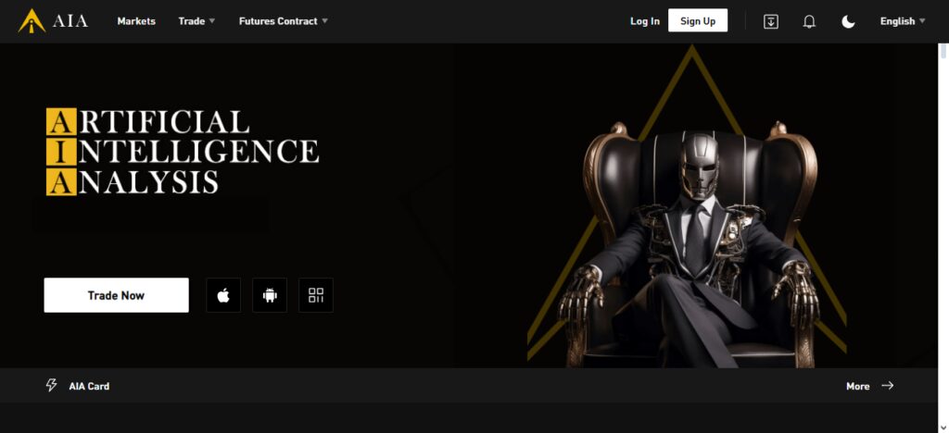Open the notifications bell icon

[x=809, y=21]
